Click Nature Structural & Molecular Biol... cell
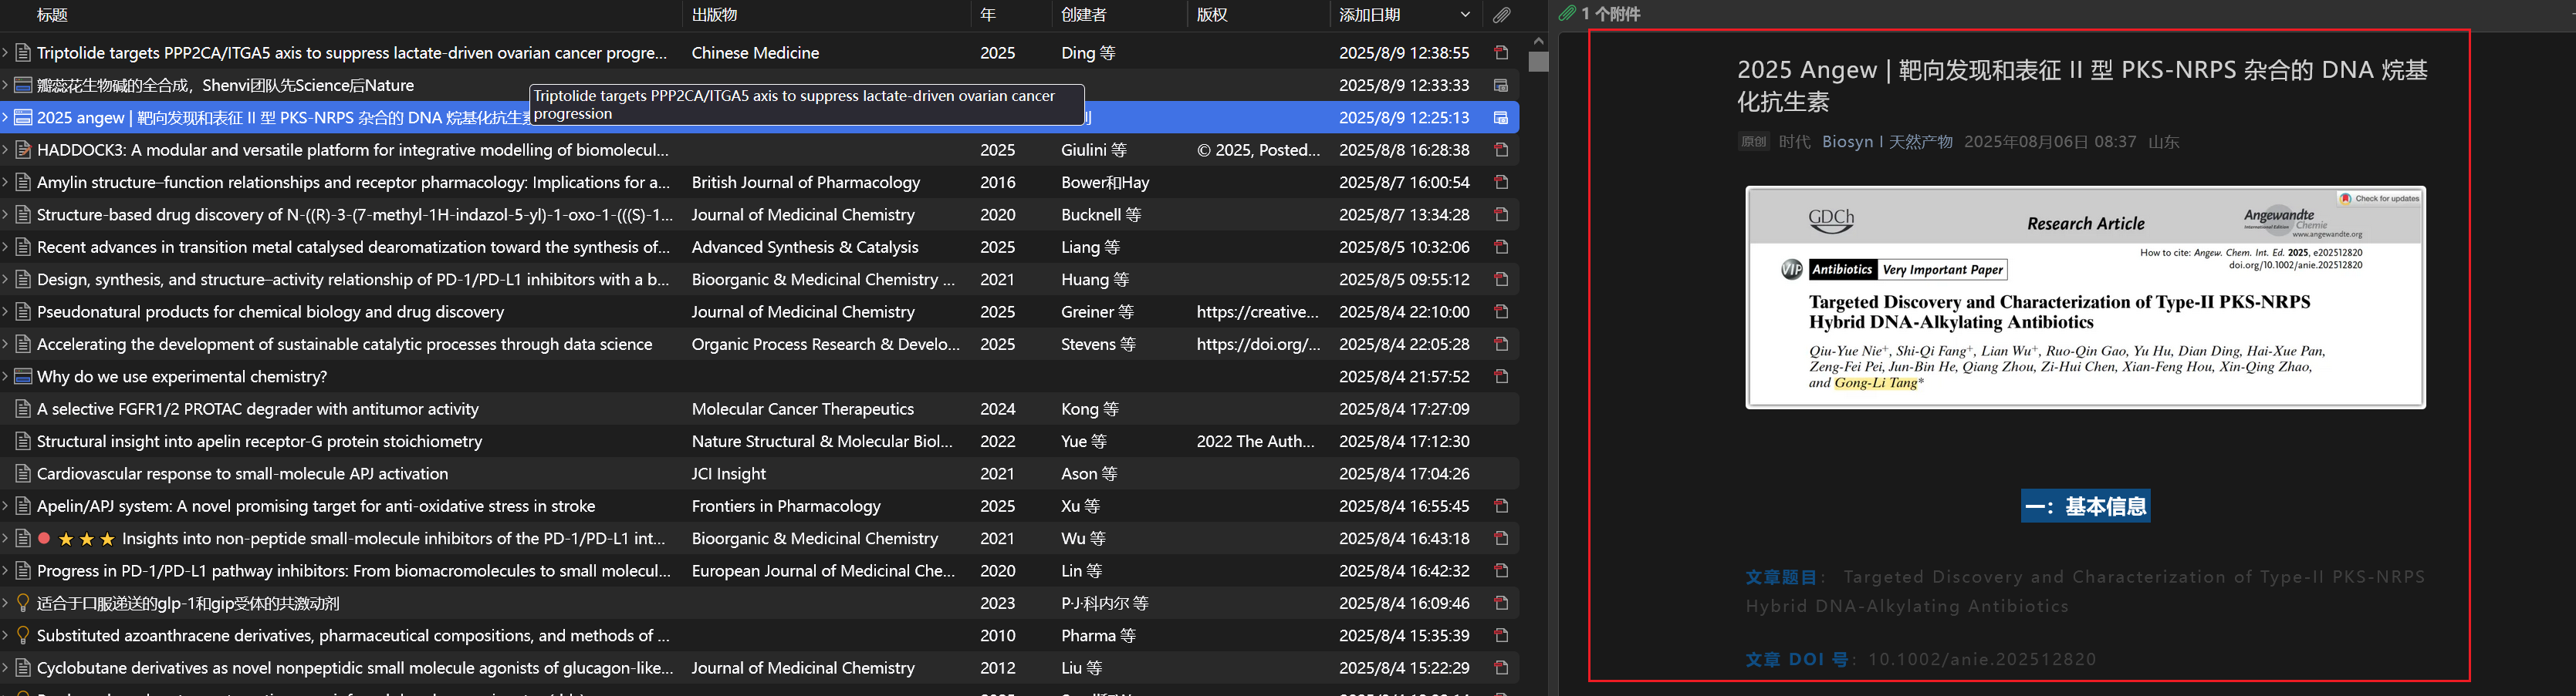 pos(822,442)
